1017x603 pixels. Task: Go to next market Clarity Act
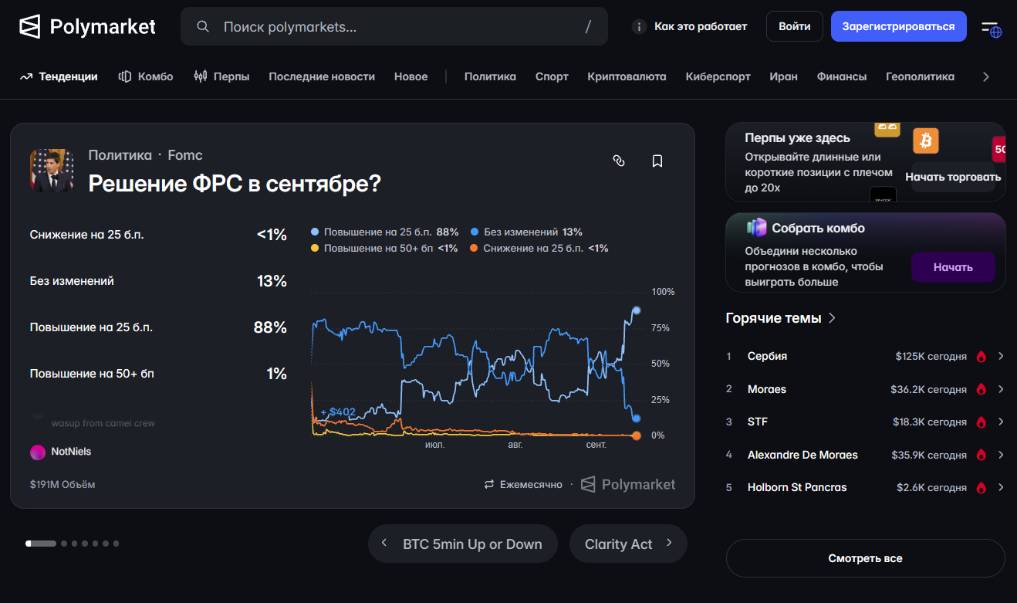(x=628, y=544)
